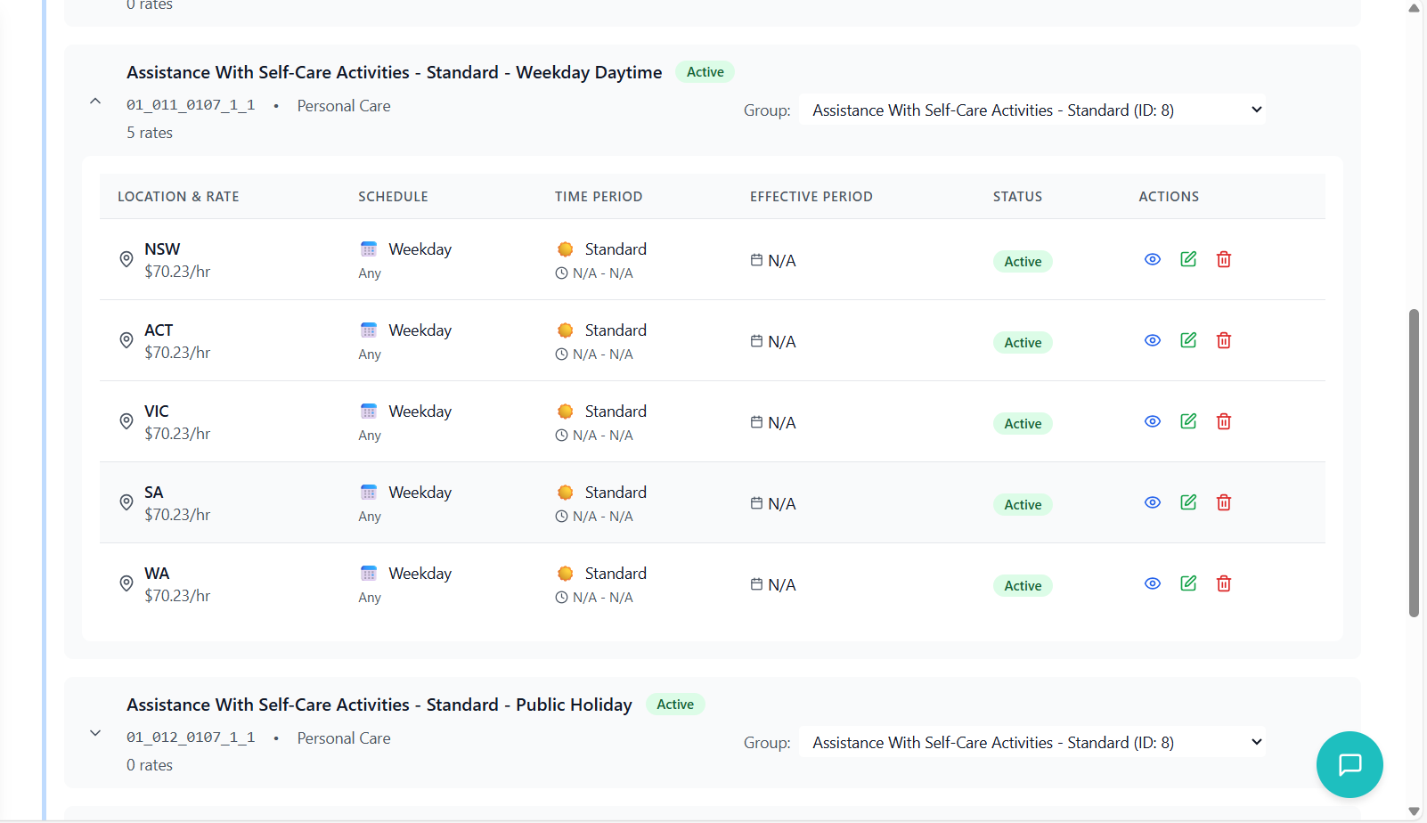Click the page vertical scrollbar thumb
This screenshot has height=823, width=1427.
click(1414, 463)
